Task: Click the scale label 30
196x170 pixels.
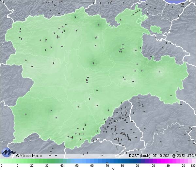Action: point(47,166)
